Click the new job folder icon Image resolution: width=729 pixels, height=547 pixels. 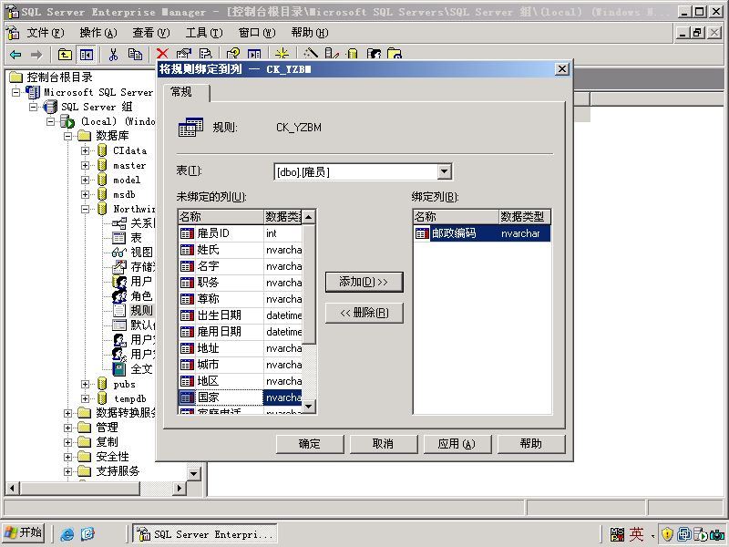coord(394,54)
